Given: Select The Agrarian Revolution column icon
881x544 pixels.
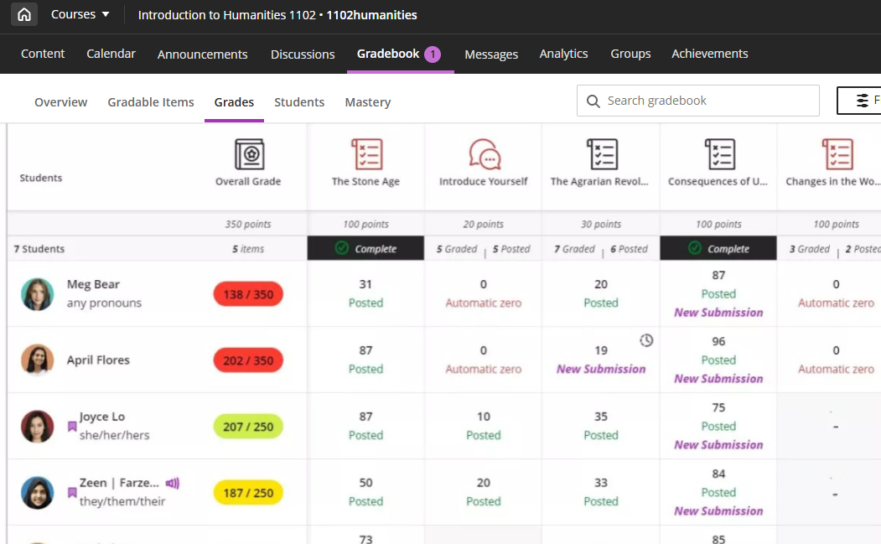Looking at the screenshot, I should pyautogui.click(x=600, y=154).
